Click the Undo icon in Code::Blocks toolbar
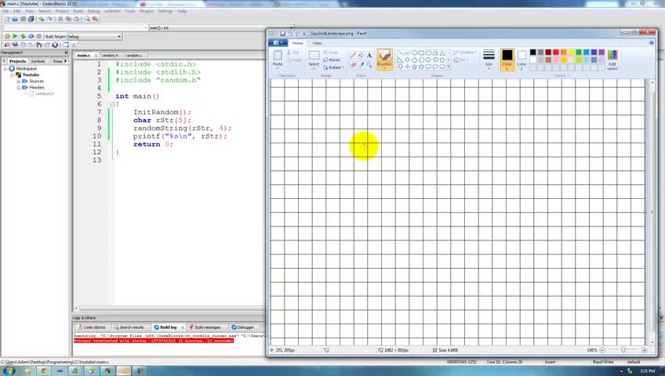This screenshot has height=376, width=665. [x=42, y=19]
